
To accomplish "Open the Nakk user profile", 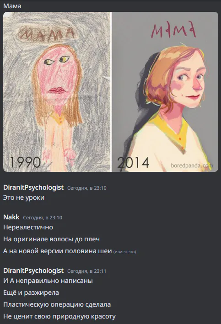I will (x=11, y=217).
